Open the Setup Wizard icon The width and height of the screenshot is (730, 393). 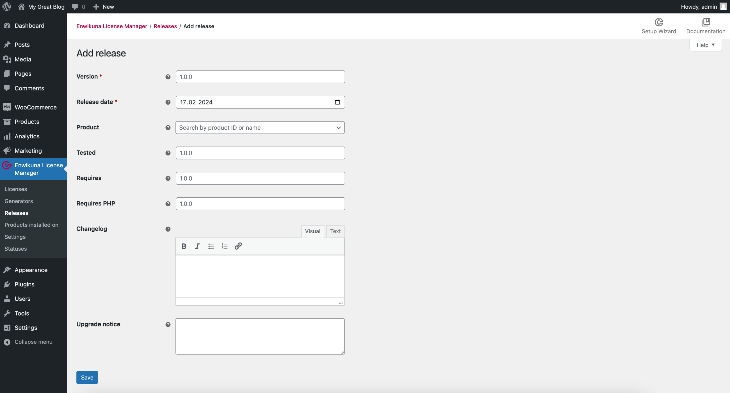pos(659,22)
